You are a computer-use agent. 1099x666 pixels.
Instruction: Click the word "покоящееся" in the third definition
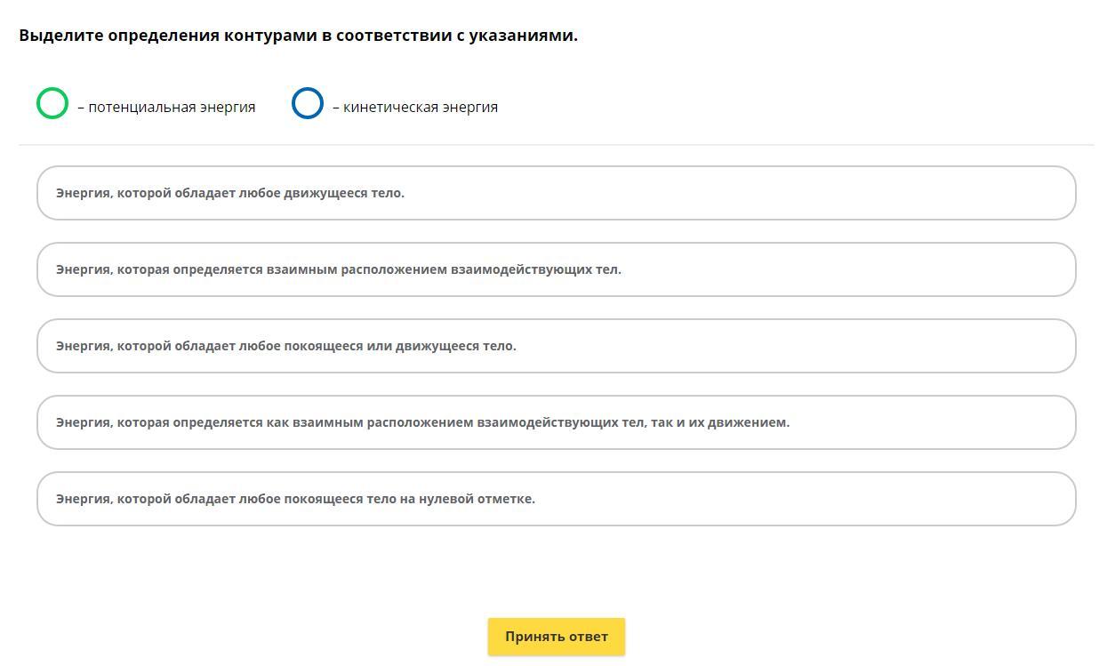pos(323,346)
